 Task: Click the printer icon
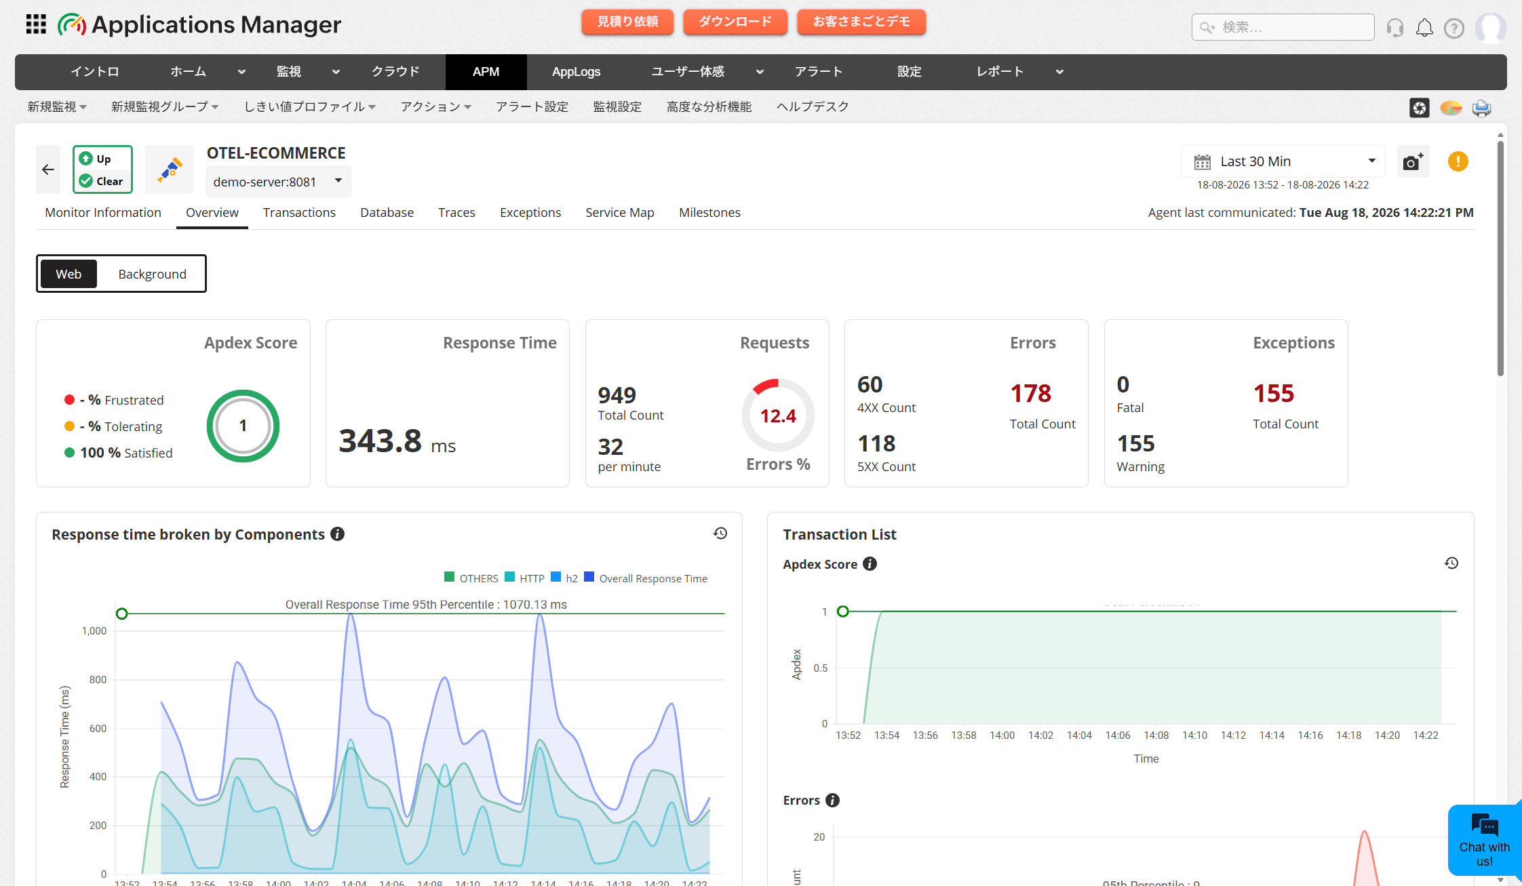[1482, 107]
